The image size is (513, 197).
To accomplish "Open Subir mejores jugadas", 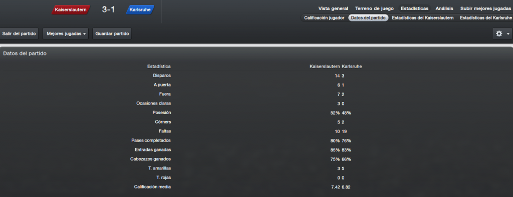I will point(485,8).
